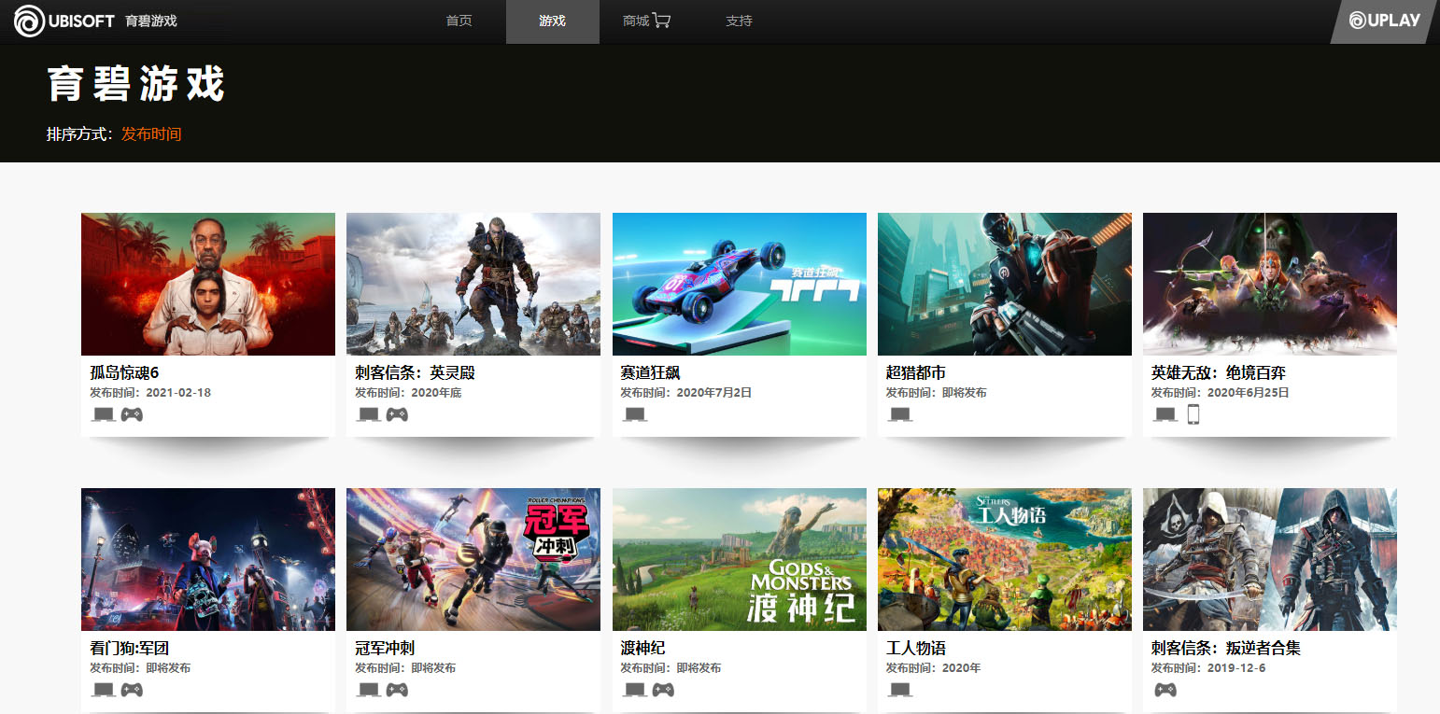1440x714 pixels.
Task: Click the gamepad icon under 渡神纪
Action: point(662,690)
